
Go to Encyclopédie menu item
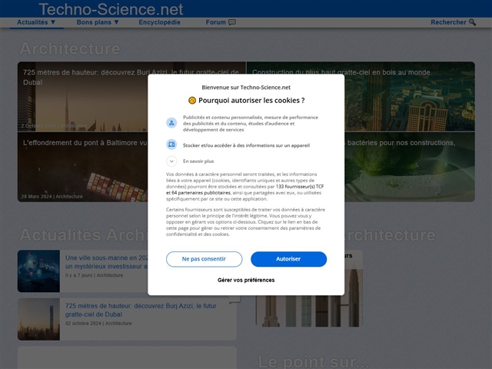[159, 22]
